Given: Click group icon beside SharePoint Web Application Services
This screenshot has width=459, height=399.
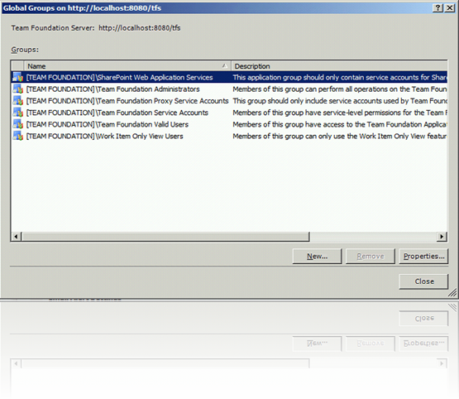Looking at the screenshot, I should pyautogui.click(x=18, y=77).
